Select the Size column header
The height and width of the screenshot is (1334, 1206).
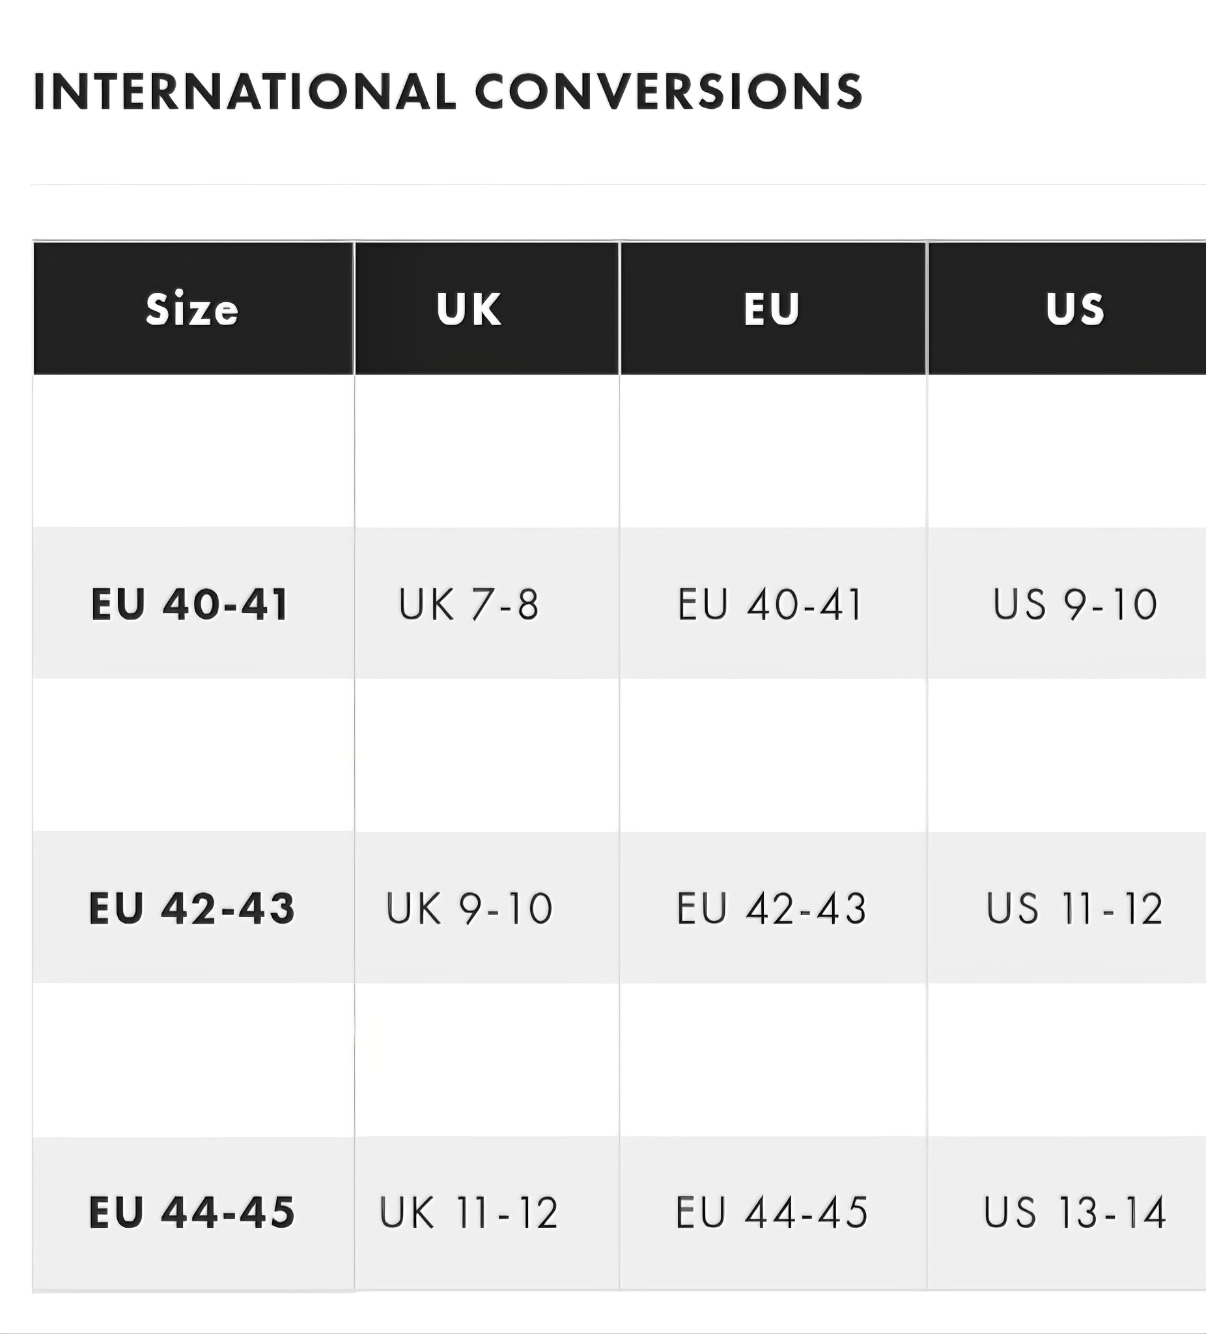(x=192, y=309)
